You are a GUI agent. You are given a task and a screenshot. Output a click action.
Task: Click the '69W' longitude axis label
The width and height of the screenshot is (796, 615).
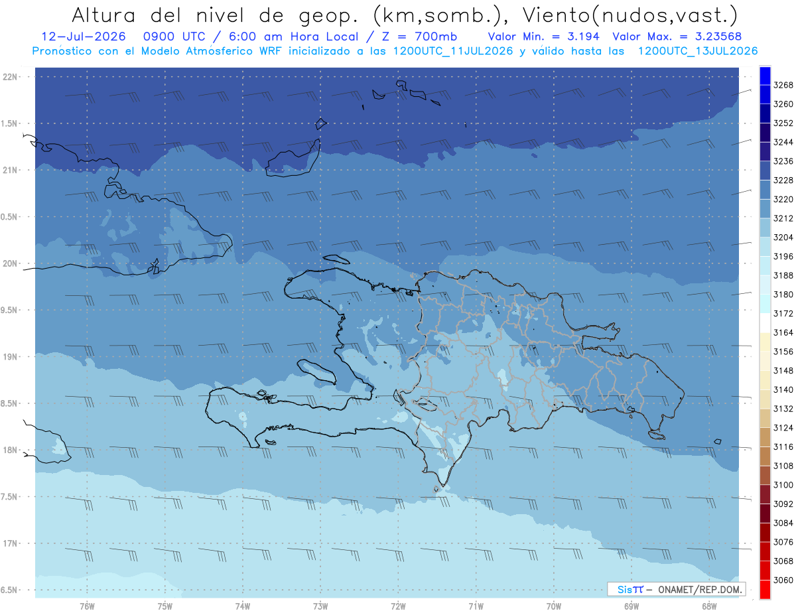631,606
